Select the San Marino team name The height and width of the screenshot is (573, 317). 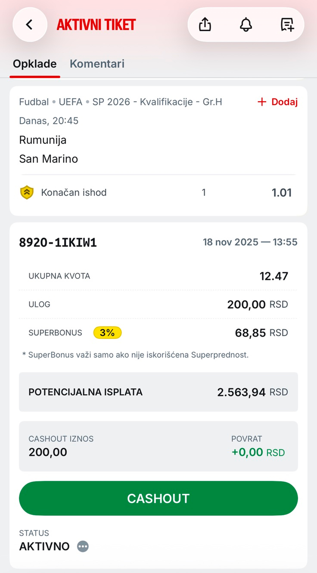49,159
